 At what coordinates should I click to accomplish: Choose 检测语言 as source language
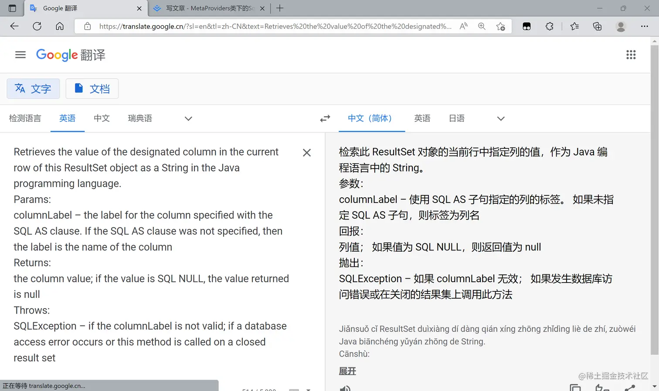(25, 118)
